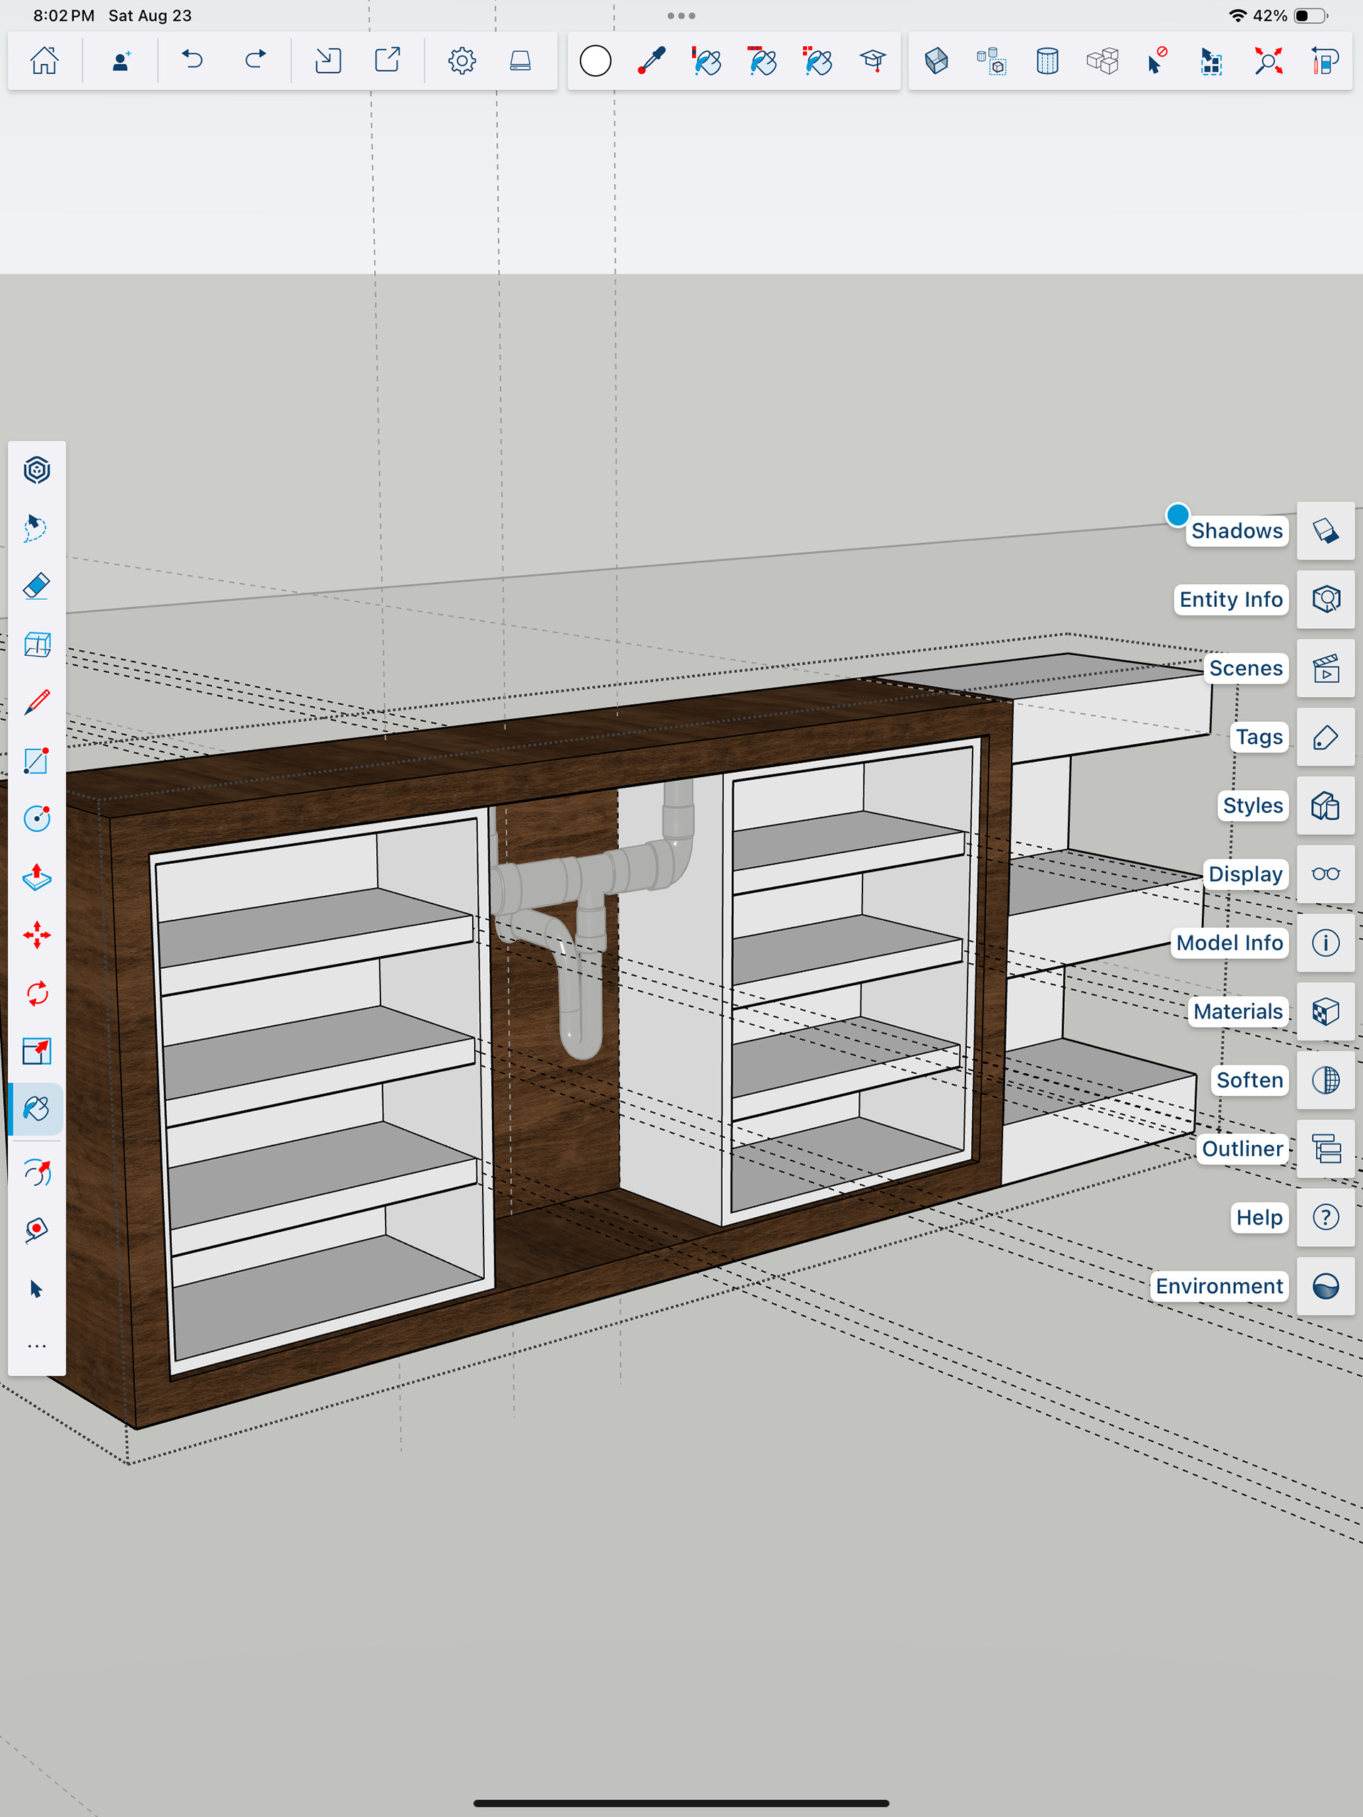Click the Sample Material eyedropper tool
The width and height of the screenshot is (1363, 1817).
(x=652, y=61)
